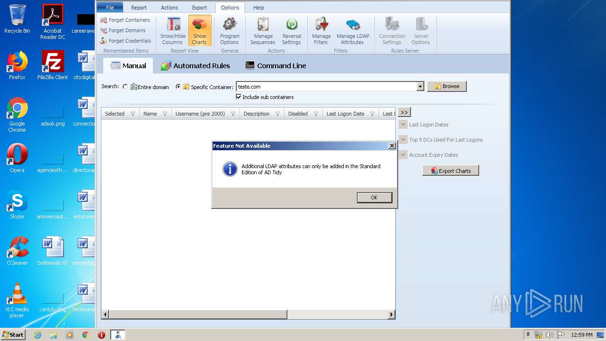The height and width of the screenshot is (341, 606).
Task: Select Entire domain radio button
Action: pos(125,87)
